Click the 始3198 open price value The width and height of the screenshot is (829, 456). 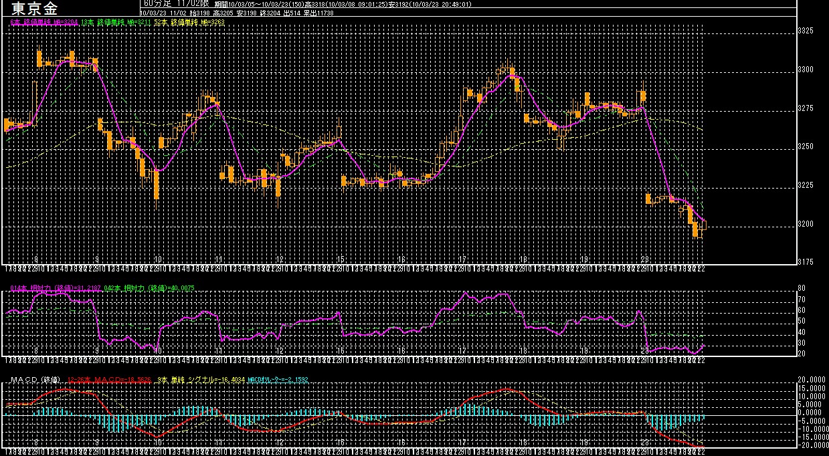tap(199, 13)
